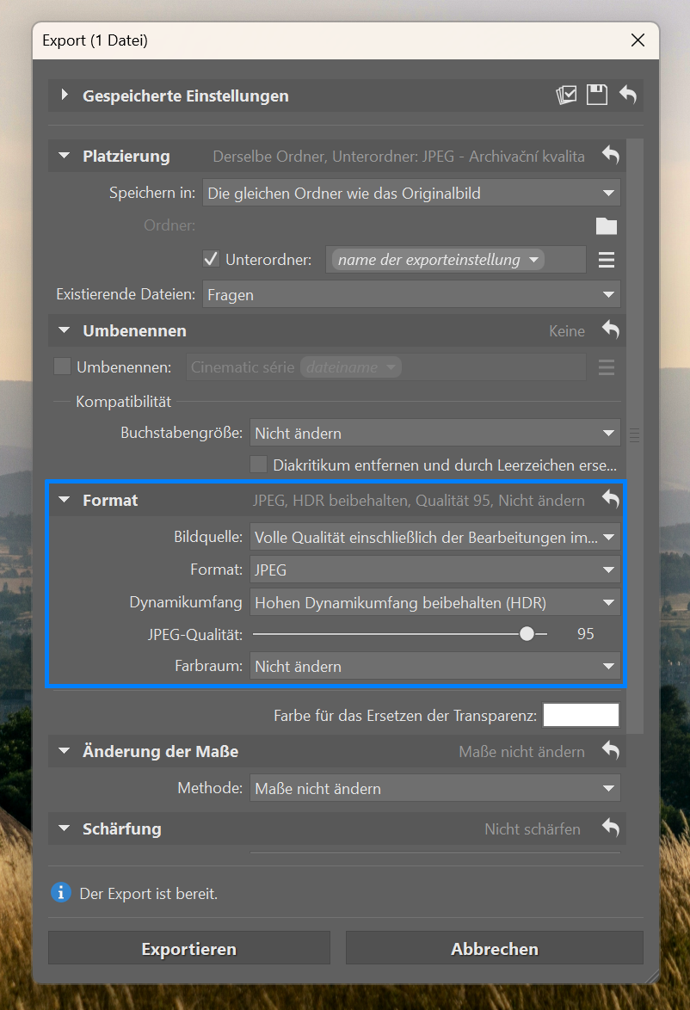690x1010 pixels.
Task: Reset the Schärfung section settings
Action: [x=610, y=828]
